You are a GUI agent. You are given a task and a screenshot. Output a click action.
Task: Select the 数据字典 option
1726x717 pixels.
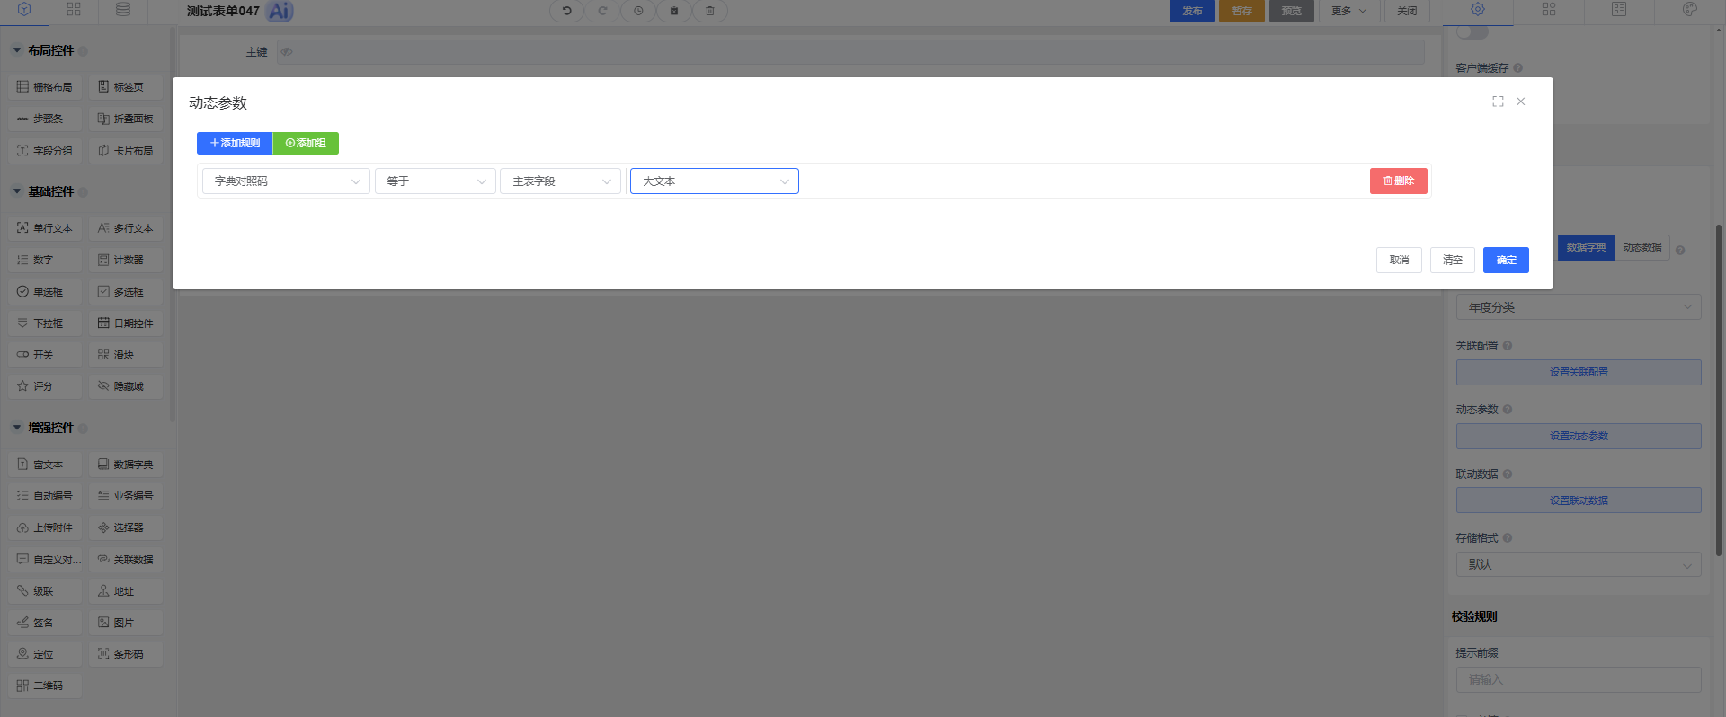pos(1586,247)
